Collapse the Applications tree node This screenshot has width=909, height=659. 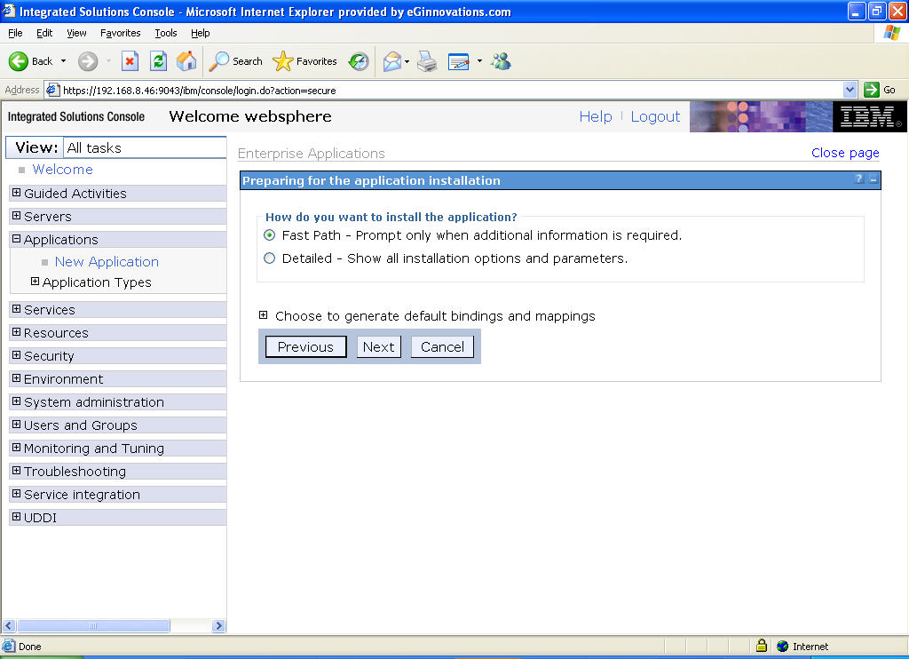(16, 238)
